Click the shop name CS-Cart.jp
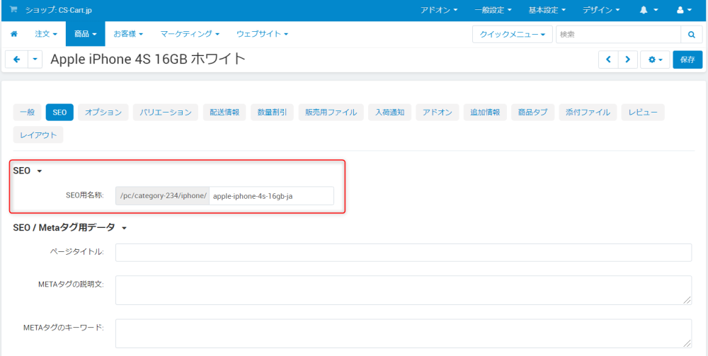Screen dimensions: 708x356 coord(59,10)
